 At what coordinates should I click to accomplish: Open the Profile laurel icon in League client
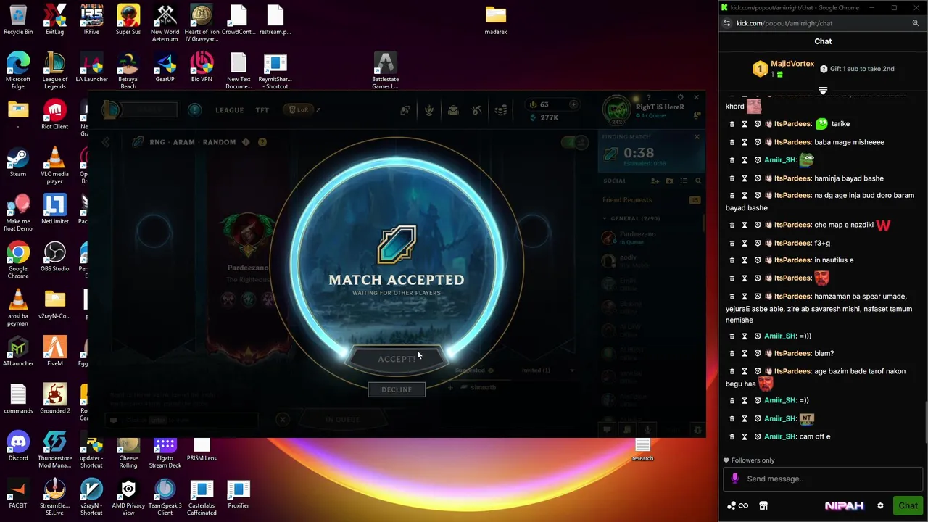tap(429, 110)
